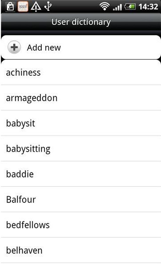Tap the plus icon beside Add new
Viewport: 161px width, 264px height.
pyautogui.click(x=14, y=47)
